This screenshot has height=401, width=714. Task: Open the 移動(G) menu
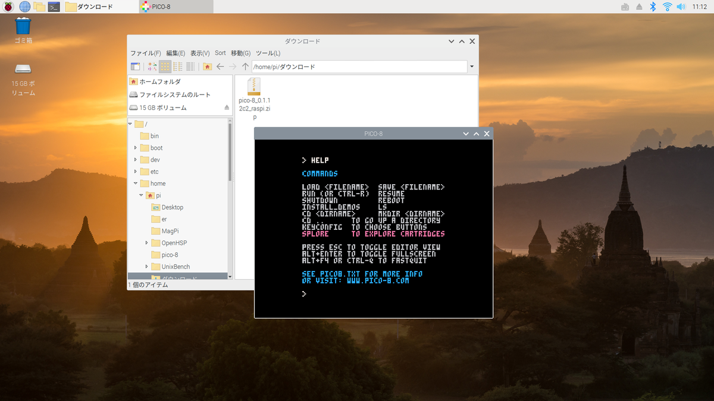(x=241, y=53)
